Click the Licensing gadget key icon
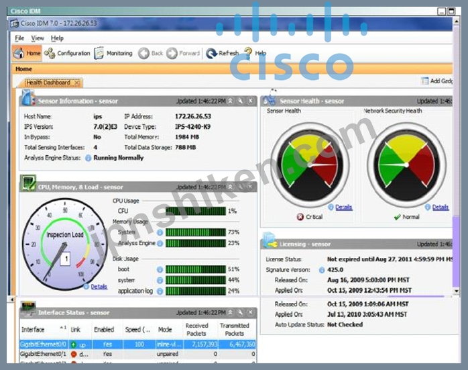This screenshot has height=370, width=468. (270, 240)
